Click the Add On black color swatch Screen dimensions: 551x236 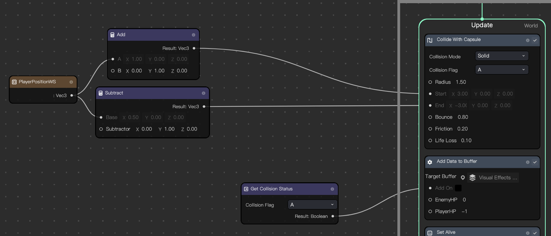coord(458,188)
